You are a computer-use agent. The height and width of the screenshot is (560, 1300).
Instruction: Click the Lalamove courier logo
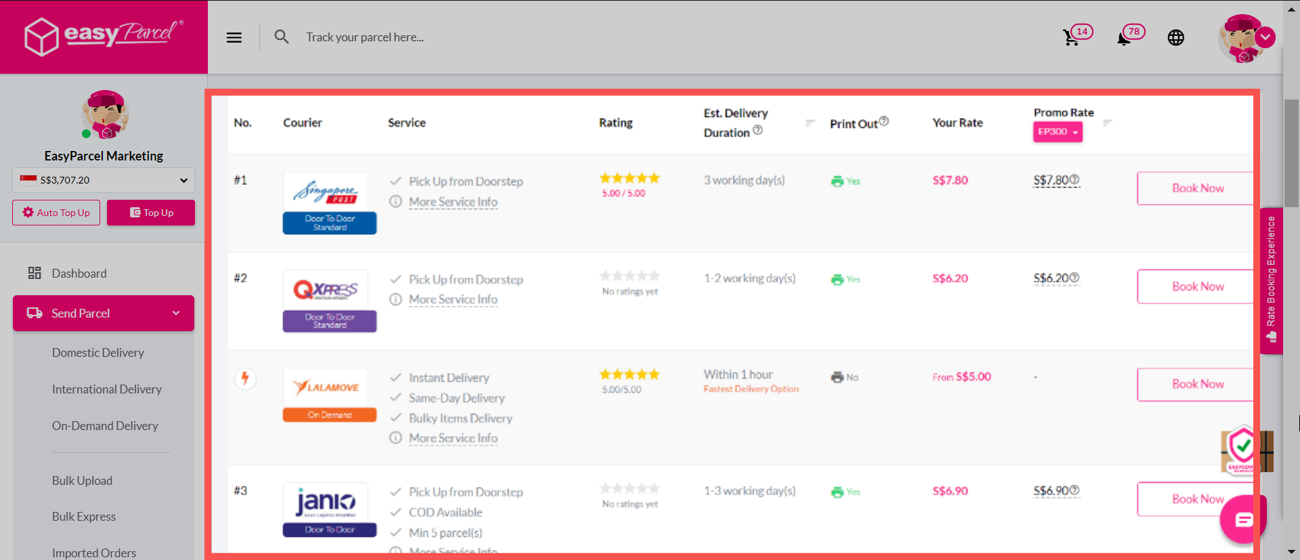326,388
